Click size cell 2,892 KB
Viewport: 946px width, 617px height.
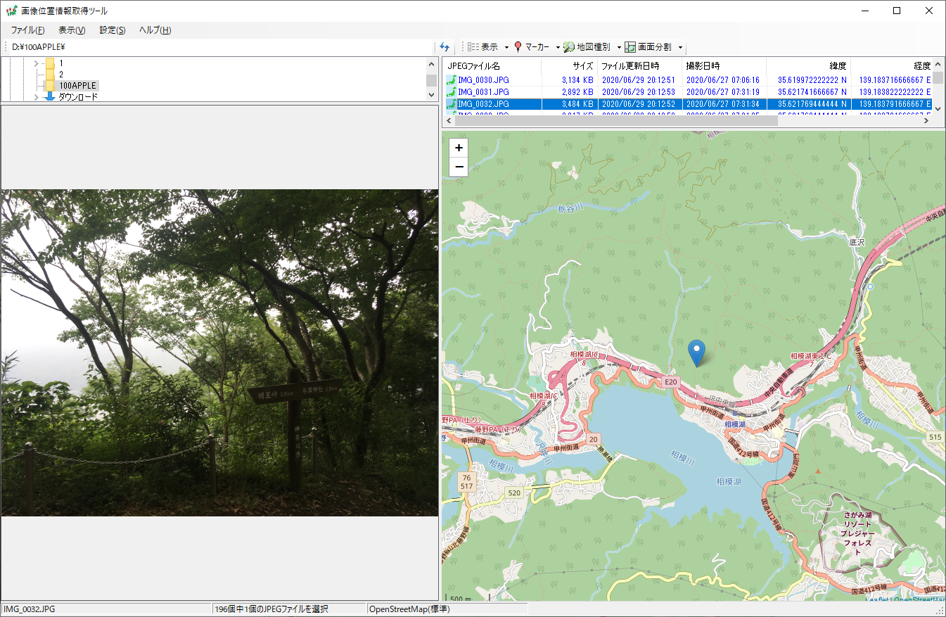tap(577, 92)
